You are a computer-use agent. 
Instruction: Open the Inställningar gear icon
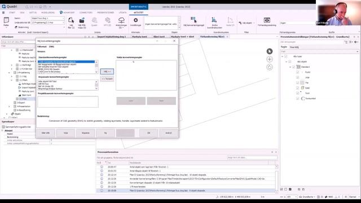[135, 20]
